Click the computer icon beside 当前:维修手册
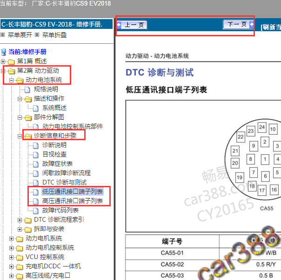 pyautogui.click(x=4, y=52)
